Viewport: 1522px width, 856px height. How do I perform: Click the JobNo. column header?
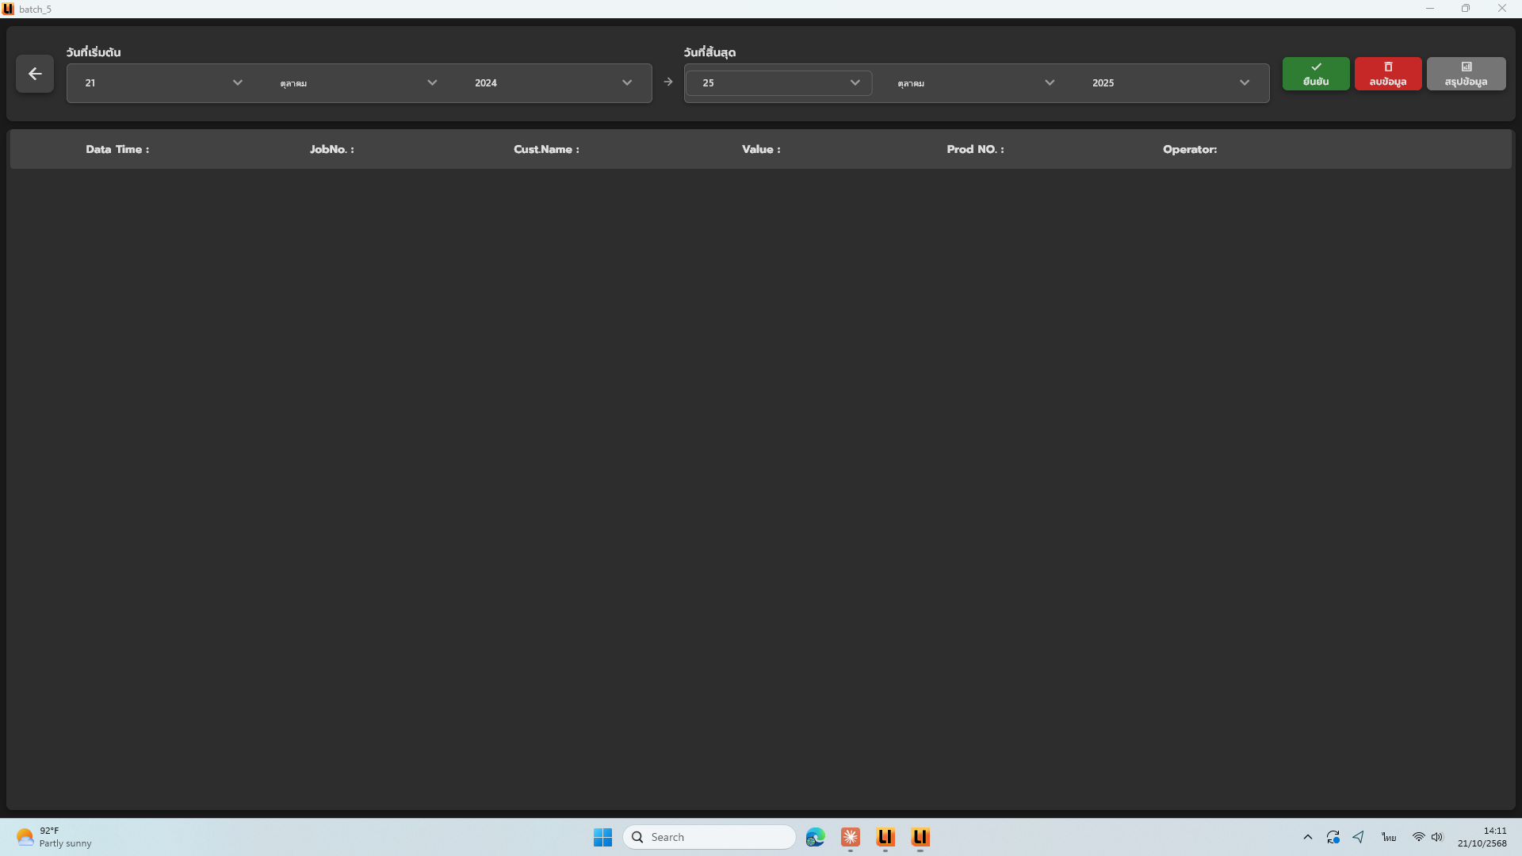[x=331, y=150]
